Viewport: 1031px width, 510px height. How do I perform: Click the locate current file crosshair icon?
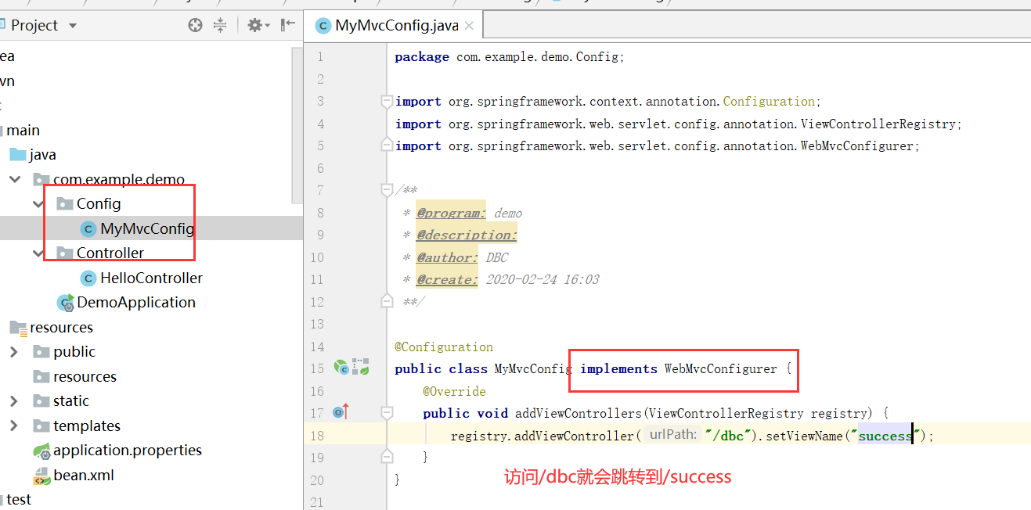[196, 25]
